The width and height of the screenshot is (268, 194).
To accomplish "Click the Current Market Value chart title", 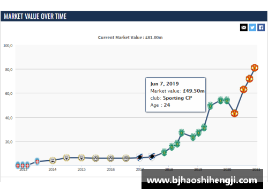I will click(130, 38).
